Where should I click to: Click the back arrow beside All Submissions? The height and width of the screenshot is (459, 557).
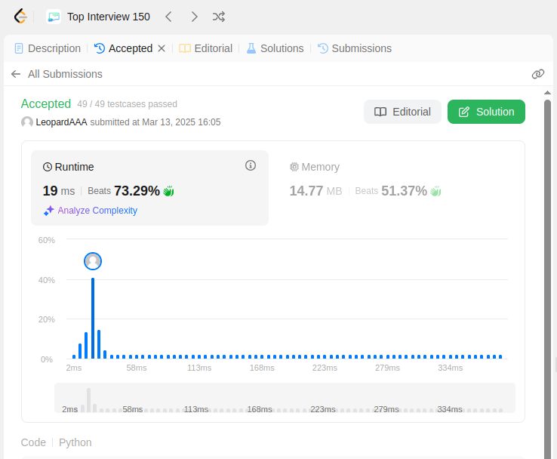pos(16,74)
